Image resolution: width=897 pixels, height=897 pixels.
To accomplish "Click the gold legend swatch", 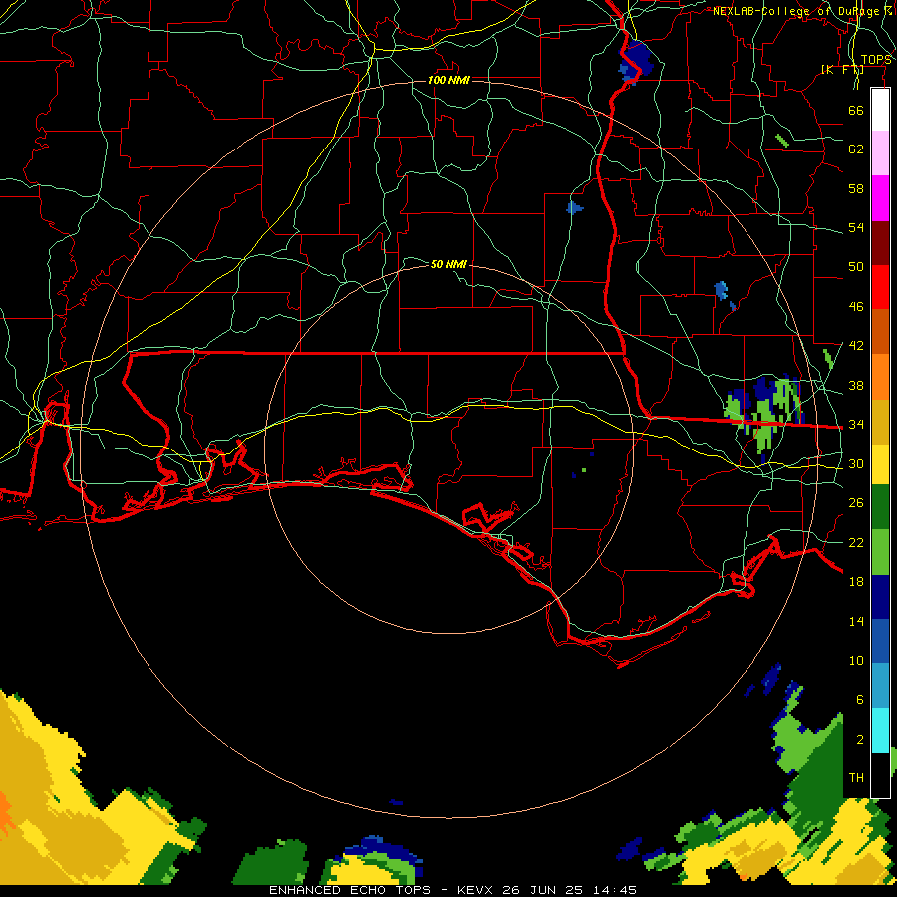I will pos(880,422).
